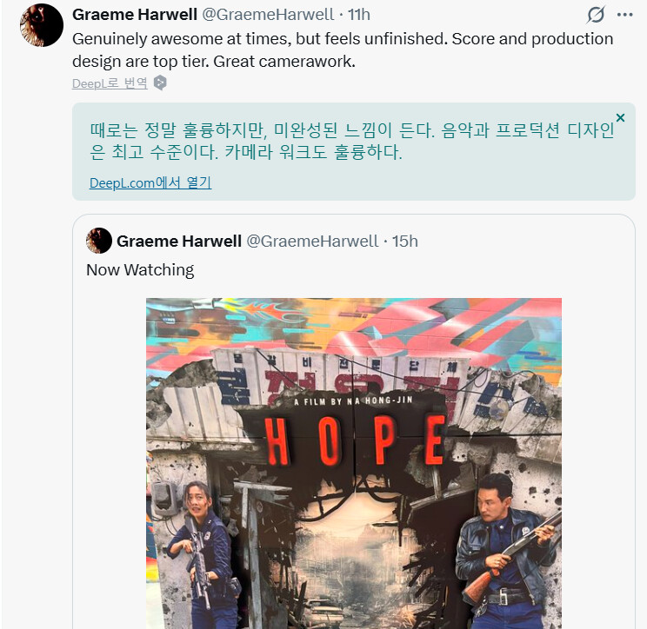
Task: Click the @GraemeHarwell handle in the quoted tweet
Action: point(312,242)
